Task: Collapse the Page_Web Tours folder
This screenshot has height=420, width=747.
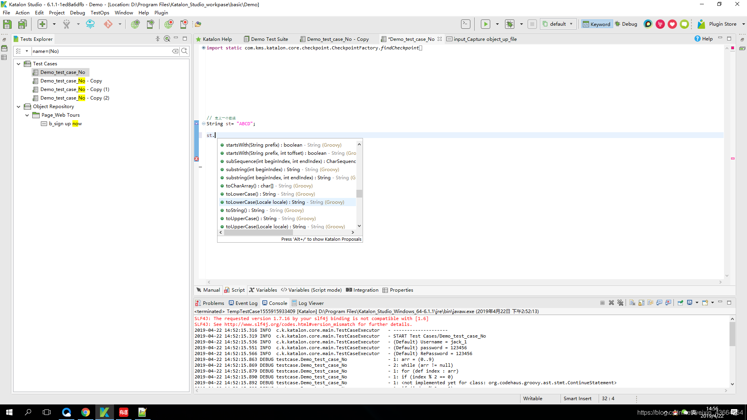Action: [27, 115]
